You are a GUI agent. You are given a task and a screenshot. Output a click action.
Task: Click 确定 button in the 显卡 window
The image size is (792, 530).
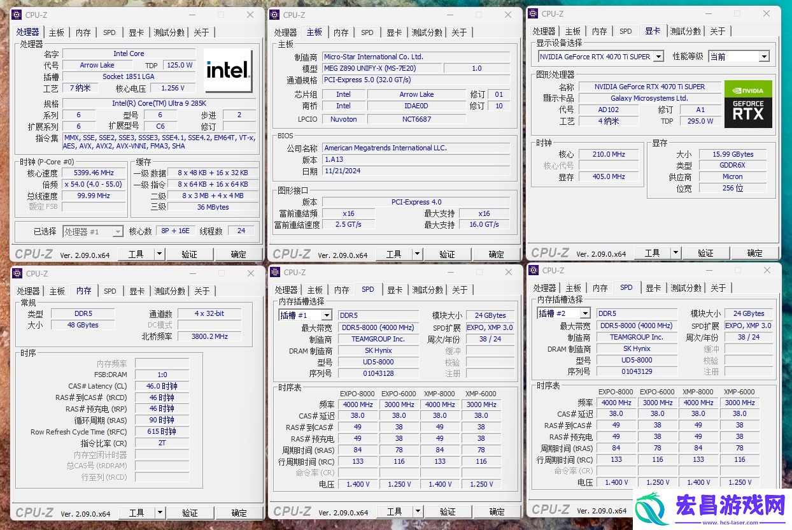click(755, 253)
